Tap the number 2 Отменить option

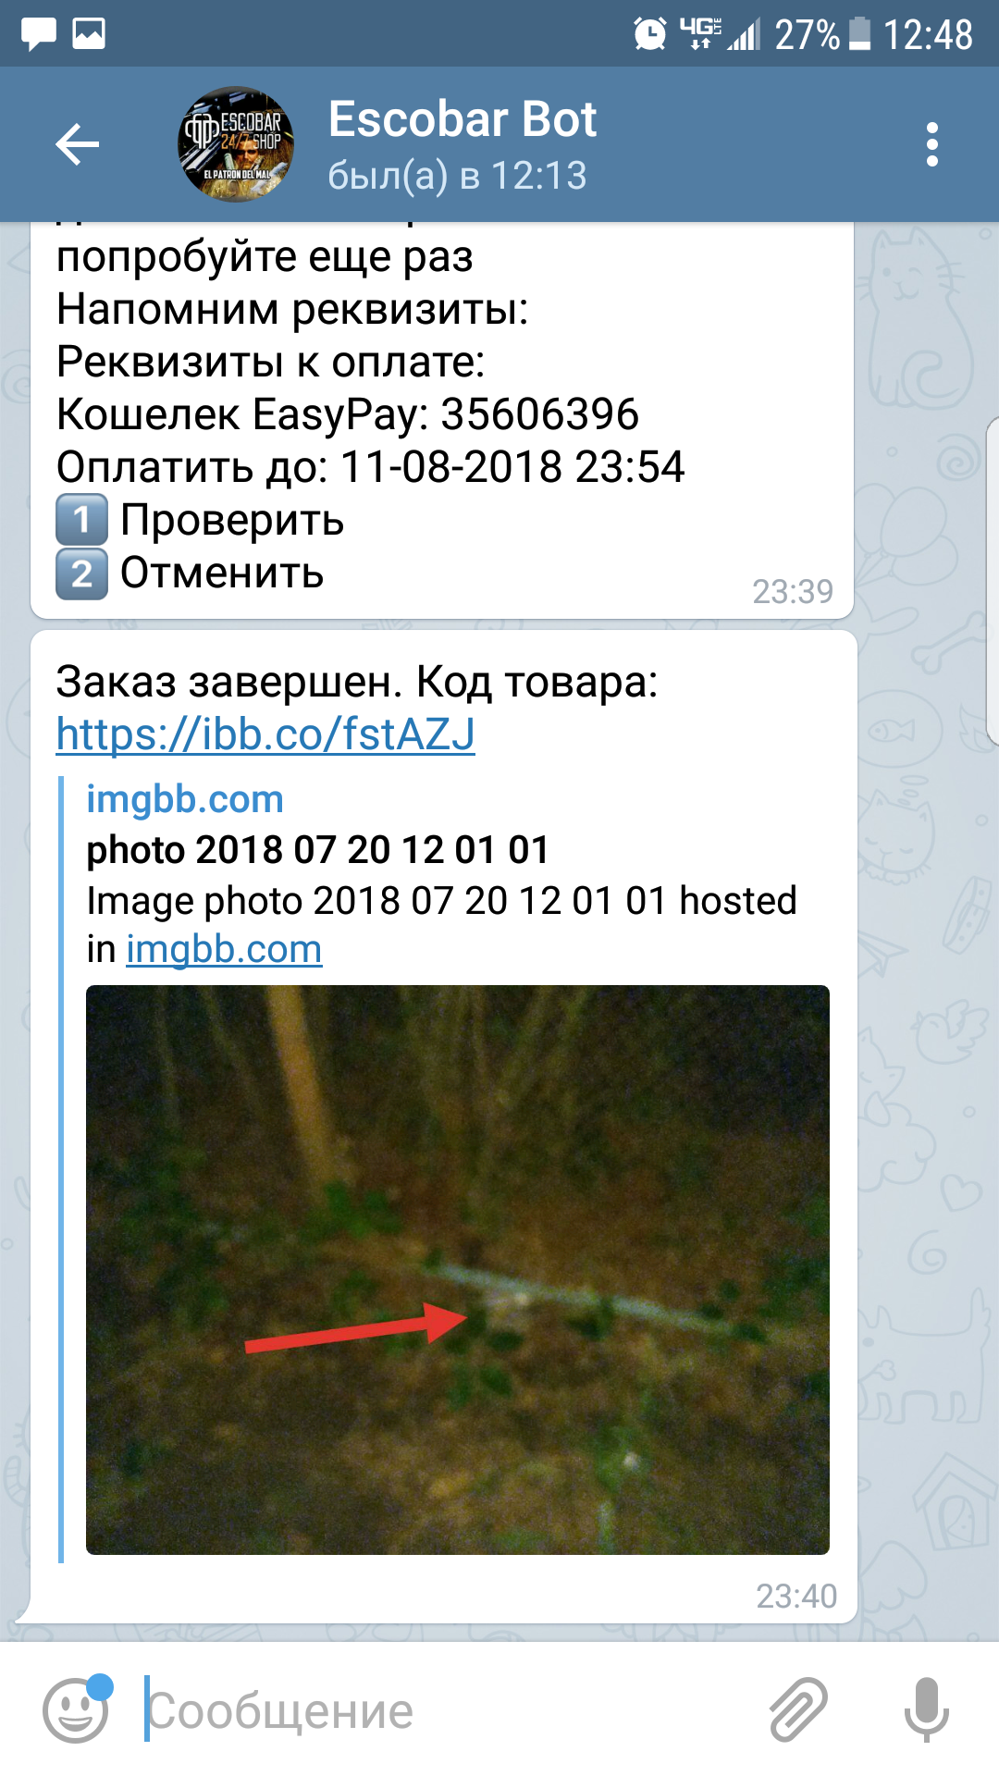click(x=191, y=573)
